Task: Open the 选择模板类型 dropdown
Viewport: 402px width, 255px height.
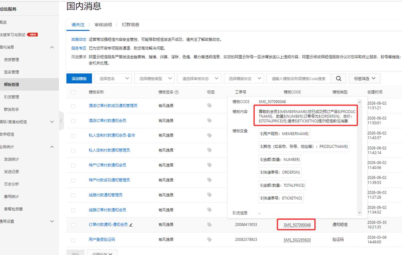Action: 154,78
